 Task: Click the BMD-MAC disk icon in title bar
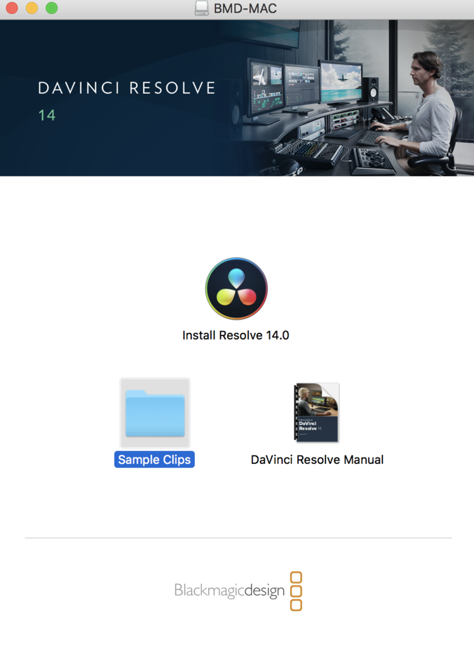point(202,8)
